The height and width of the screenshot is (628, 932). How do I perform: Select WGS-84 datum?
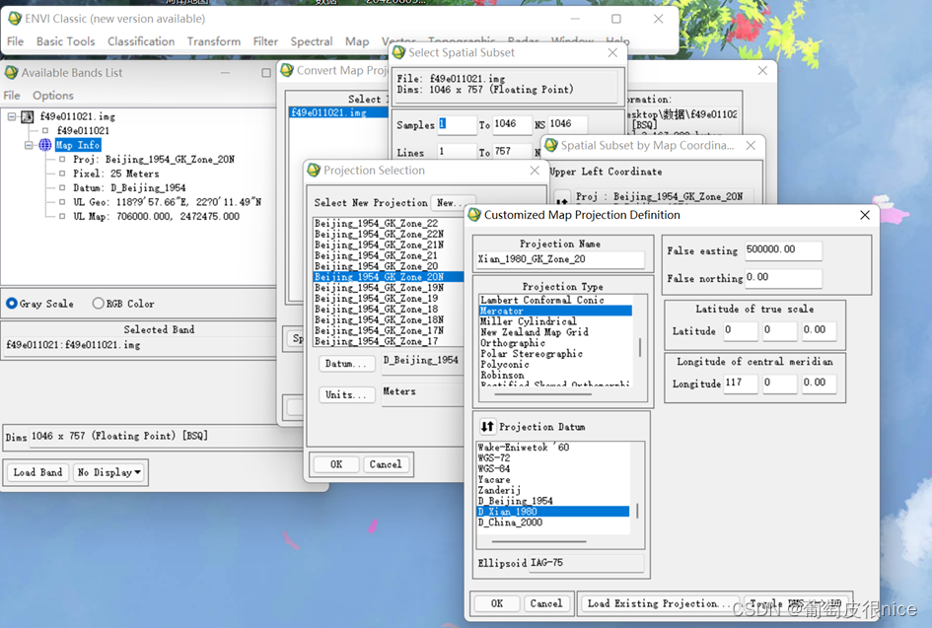(552, 468)
